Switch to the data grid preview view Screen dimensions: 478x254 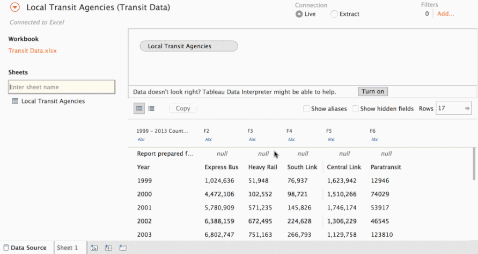(139, 108)
